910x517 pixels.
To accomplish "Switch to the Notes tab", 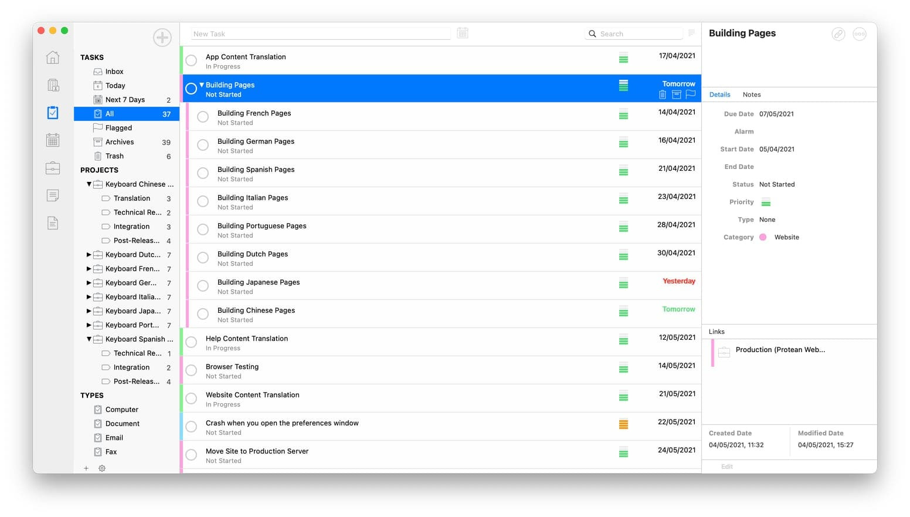I will 751,94.
